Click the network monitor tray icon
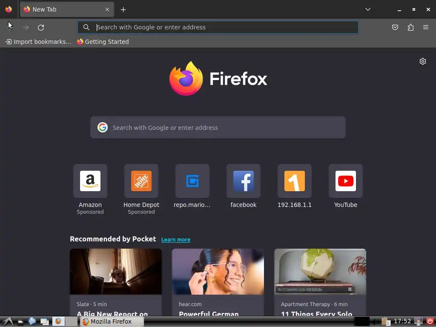The height and width of the screenshot is (327, 436). point(418,321)
